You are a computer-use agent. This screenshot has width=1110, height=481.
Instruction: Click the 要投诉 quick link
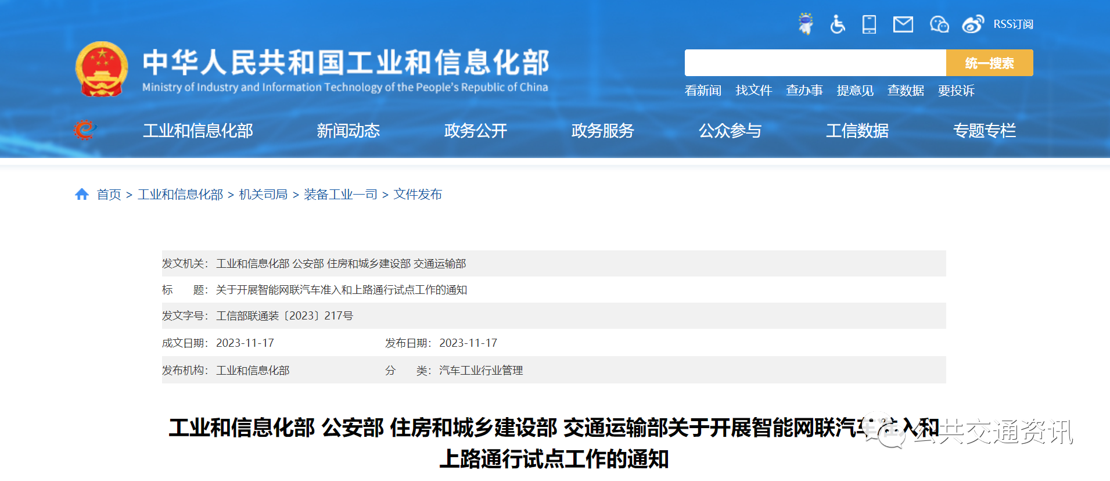[955, 91]
